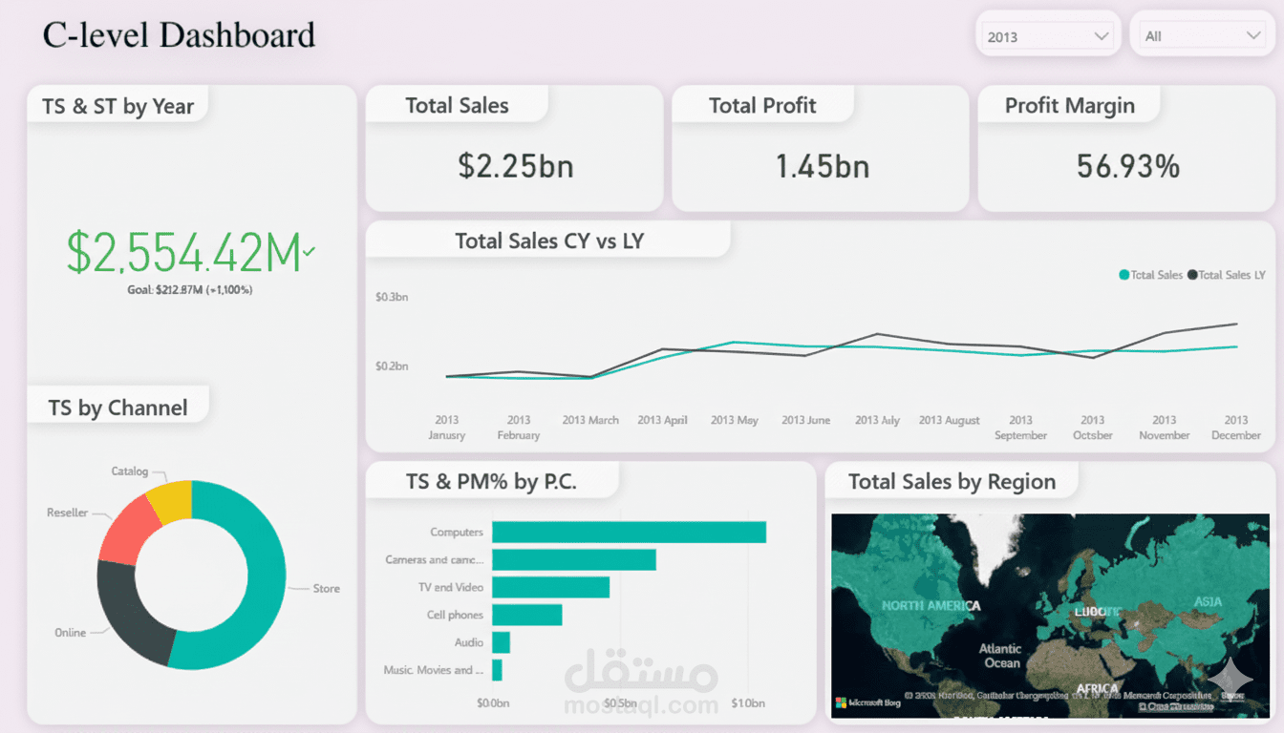Viewport: 1284px width, 733px height.
Task: Open the All filter slicer dropdown
Action: (x=1201, y=36)
